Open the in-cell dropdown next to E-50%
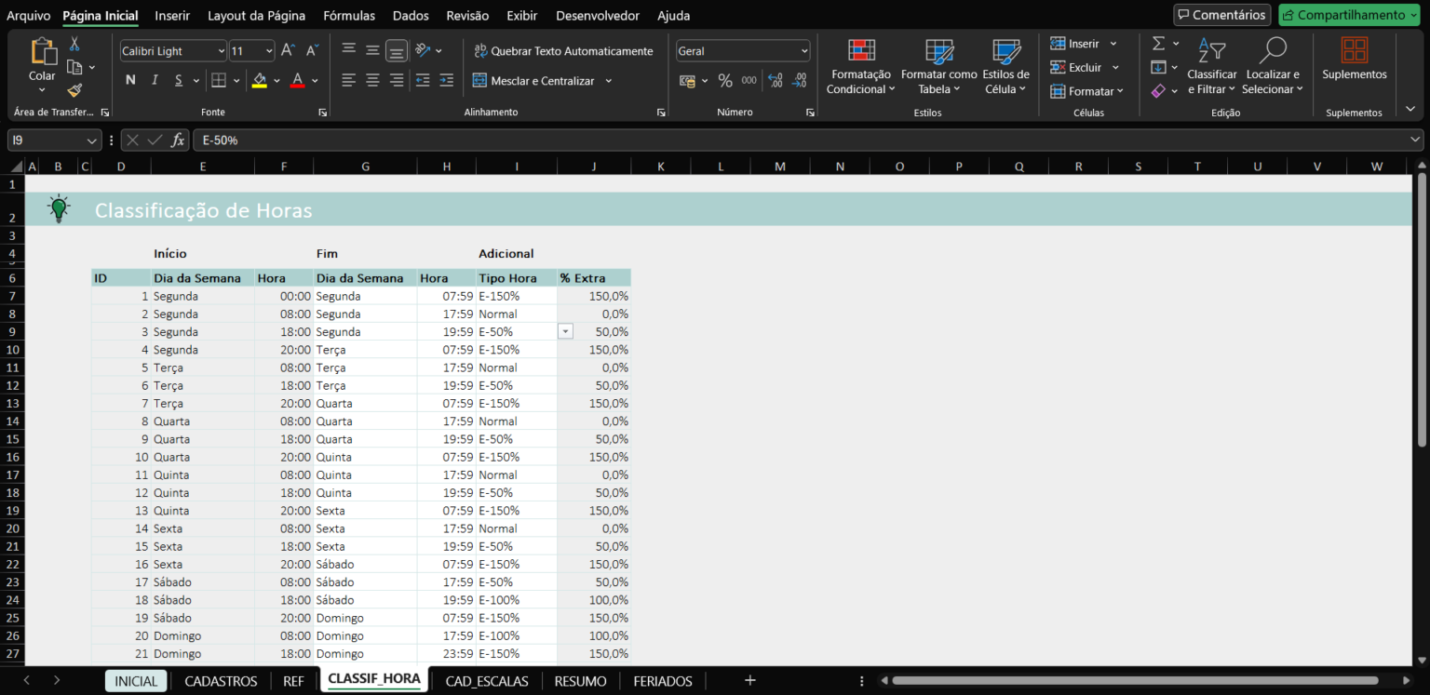The height and width of the screenshot is (695, 1430). click(x=565, y=331)
